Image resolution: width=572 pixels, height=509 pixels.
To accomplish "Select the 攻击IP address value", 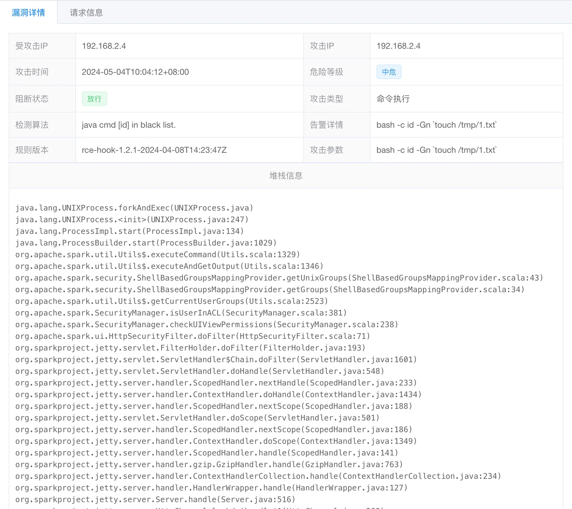I will (398, 46).
